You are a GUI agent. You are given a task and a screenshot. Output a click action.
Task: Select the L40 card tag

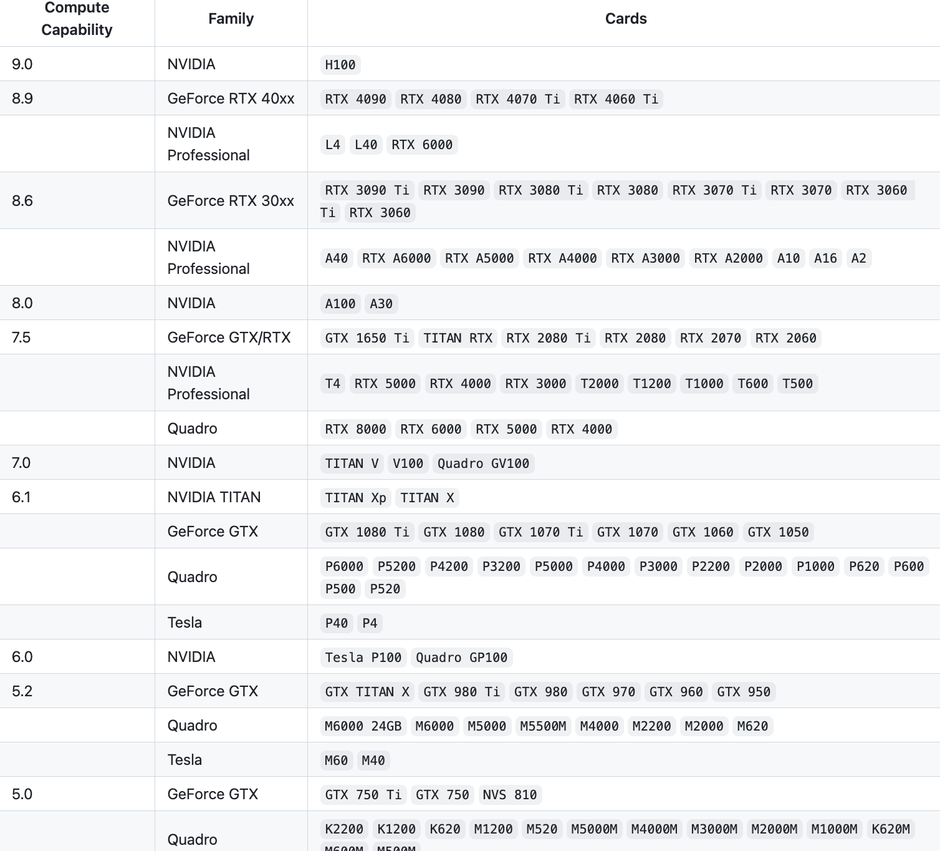click(x=366, y=145)
